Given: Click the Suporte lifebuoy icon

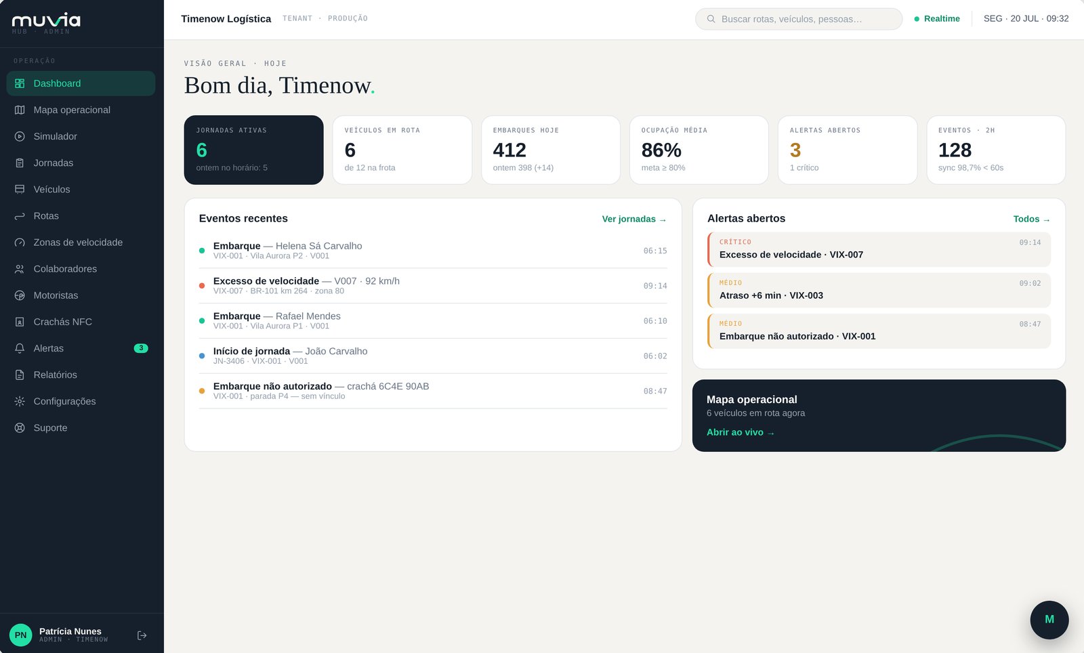Looking at the screenshot, I should [x=20, y=427].
